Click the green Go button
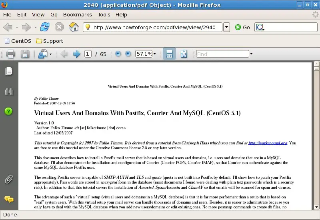Image resolution: width=320 pixels, height=220 pixels. coord(242,27)
